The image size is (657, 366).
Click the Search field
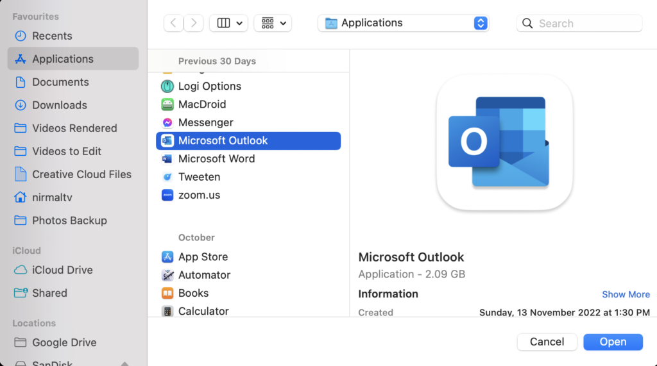pyautogui.click(x=579, y=23)
